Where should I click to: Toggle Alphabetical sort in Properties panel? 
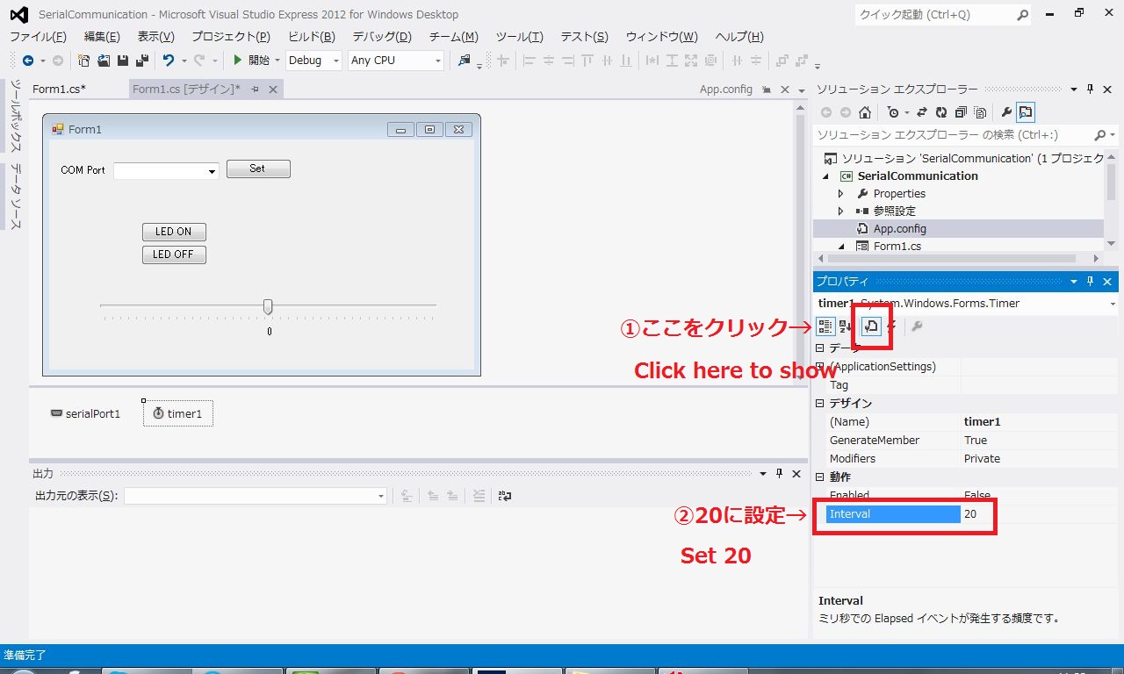coord(846,326)
